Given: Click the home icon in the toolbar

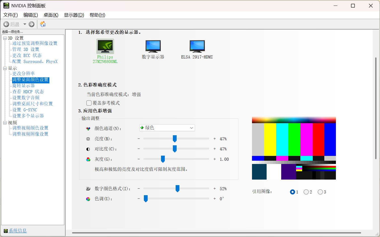Looking at the screenshot, I should tap(43, 24).
